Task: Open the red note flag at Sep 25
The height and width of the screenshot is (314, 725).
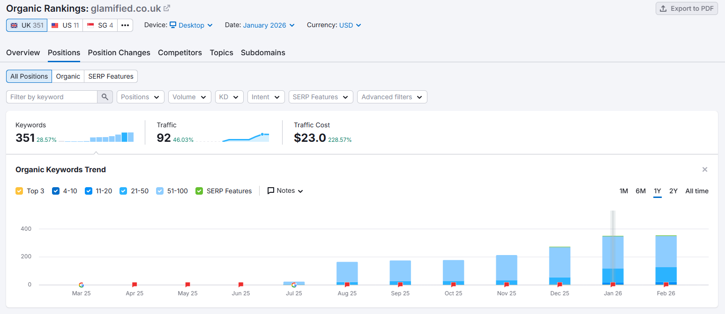Action: [400, 285]
